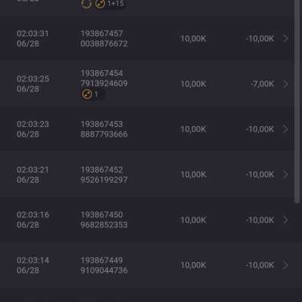The height and width of the screenshot is (302, 302).
Task: Click the -7,00K result amount
Action: click(x=262, y=84)
